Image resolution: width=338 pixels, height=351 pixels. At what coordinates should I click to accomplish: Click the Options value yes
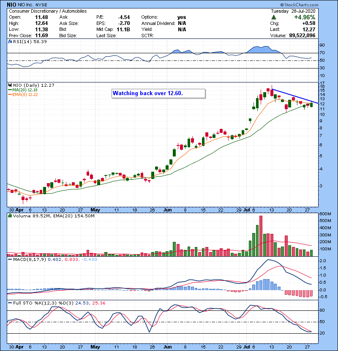(182, 17)
